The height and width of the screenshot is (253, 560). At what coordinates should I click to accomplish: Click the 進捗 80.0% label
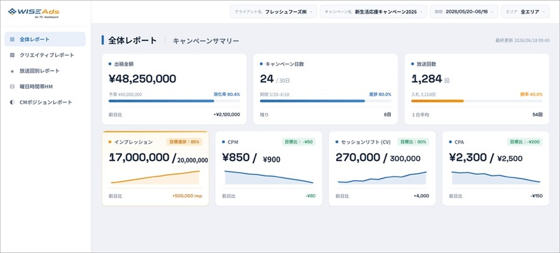pos(380,94)
